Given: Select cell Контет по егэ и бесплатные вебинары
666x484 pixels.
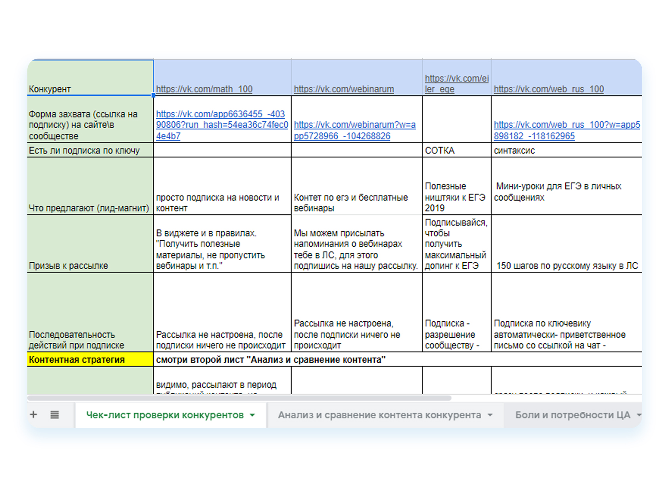Looking at the screenshot, I should point(357,186).
